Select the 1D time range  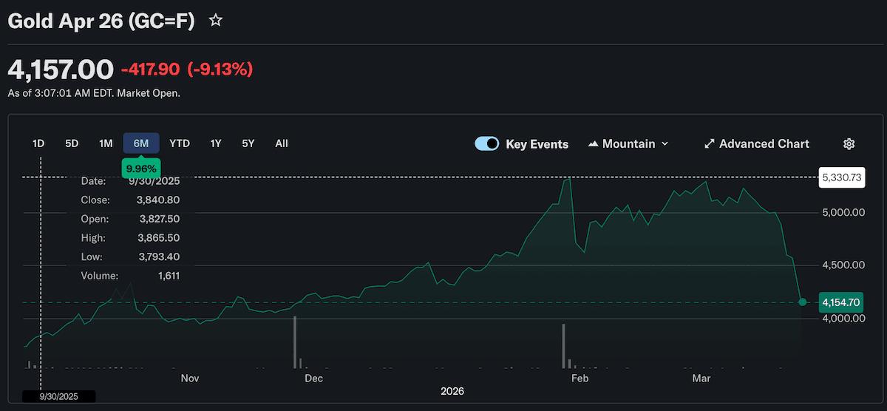coord(38,143)
